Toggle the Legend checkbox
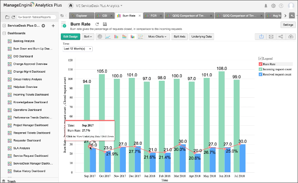The width and height of the screenshot is (298, 183). (x=260, y=59)
